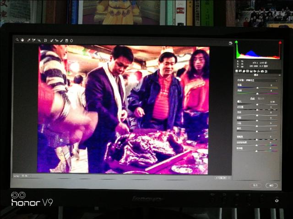The height and width of the screenshot is (219, 293).
Task: Click the zoom out minus button
Action: tap(16, 176)
